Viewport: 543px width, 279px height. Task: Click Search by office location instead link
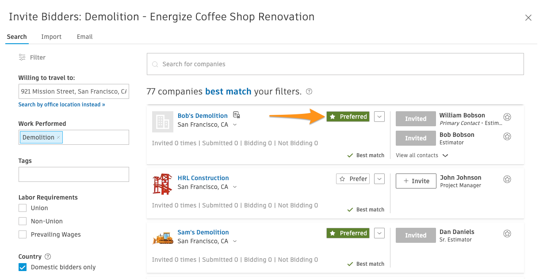(x=61, y=105)
